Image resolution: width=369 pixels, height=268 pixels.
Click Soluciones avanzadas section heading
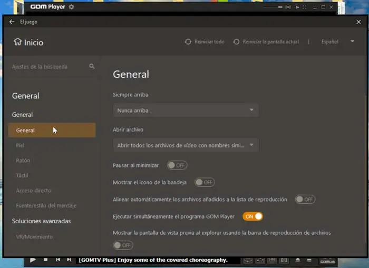coord(42,221)
